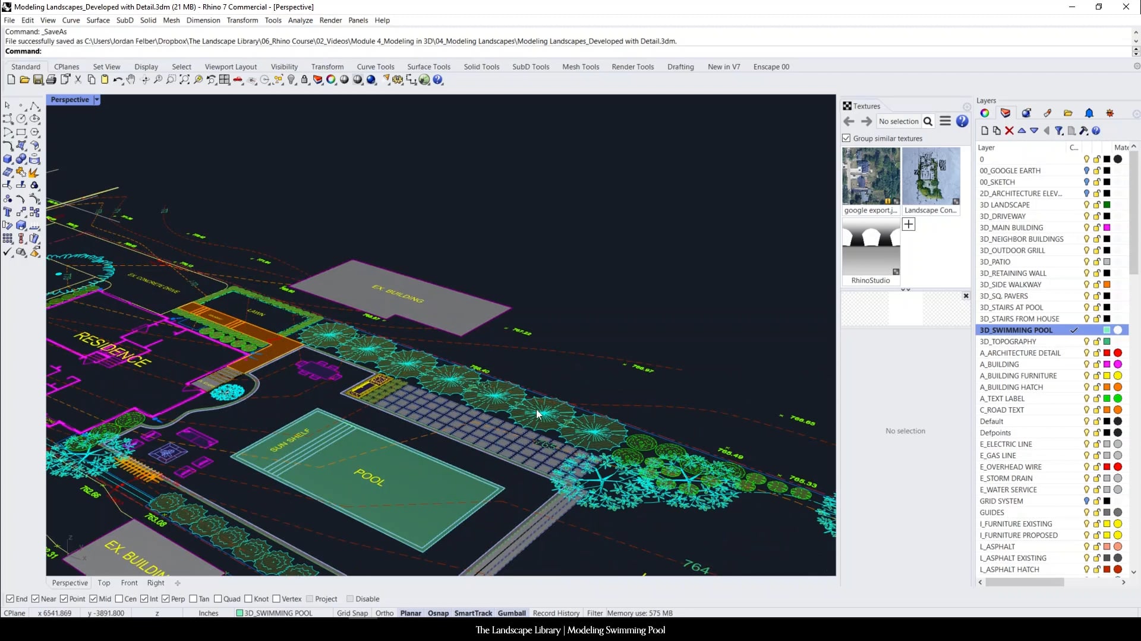Switch to the Top viewport
This screenshot has height=641, width=1141.
tap(103, 582)
